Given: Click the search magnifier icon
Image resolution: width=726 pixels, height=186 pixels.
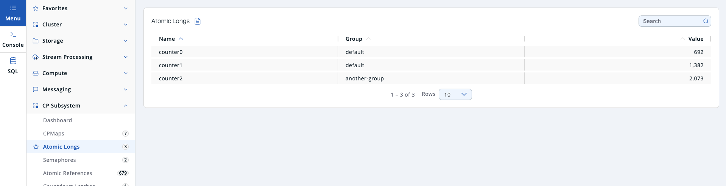Looking at the screenshot, I should (706, 21).
